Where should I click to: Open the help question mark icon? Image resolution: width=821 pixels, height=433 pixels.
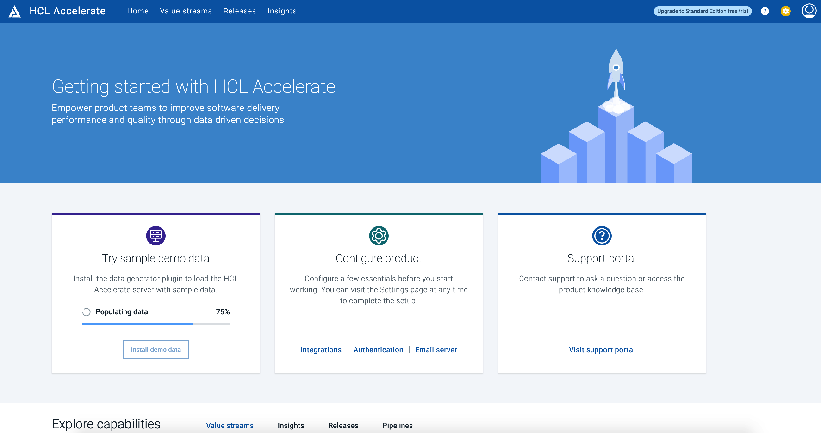click(765, 11)
